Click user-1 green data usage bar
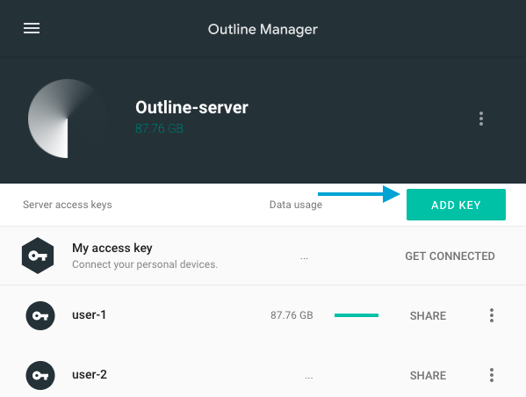The height and width of the screenshot is (397, 526). pos(357,315)
